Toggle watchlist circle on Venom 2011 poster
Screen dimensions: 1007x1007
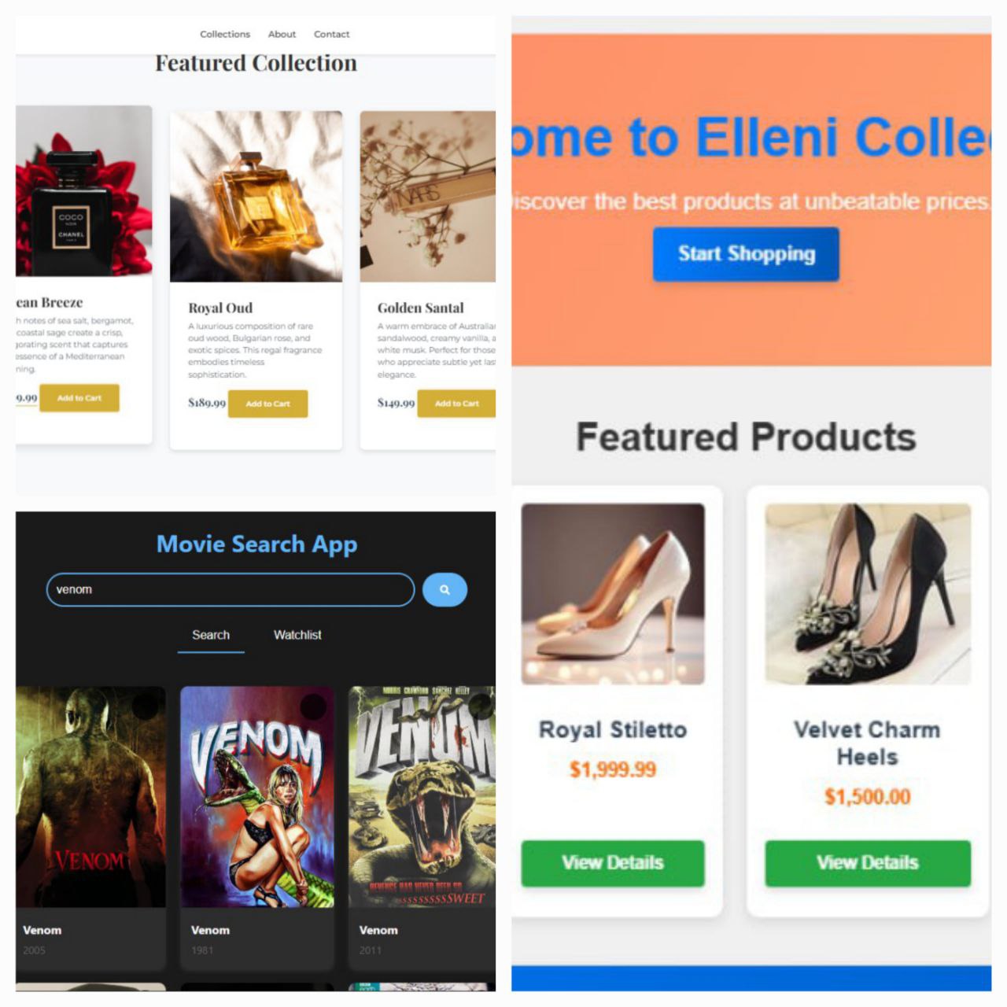481,706
